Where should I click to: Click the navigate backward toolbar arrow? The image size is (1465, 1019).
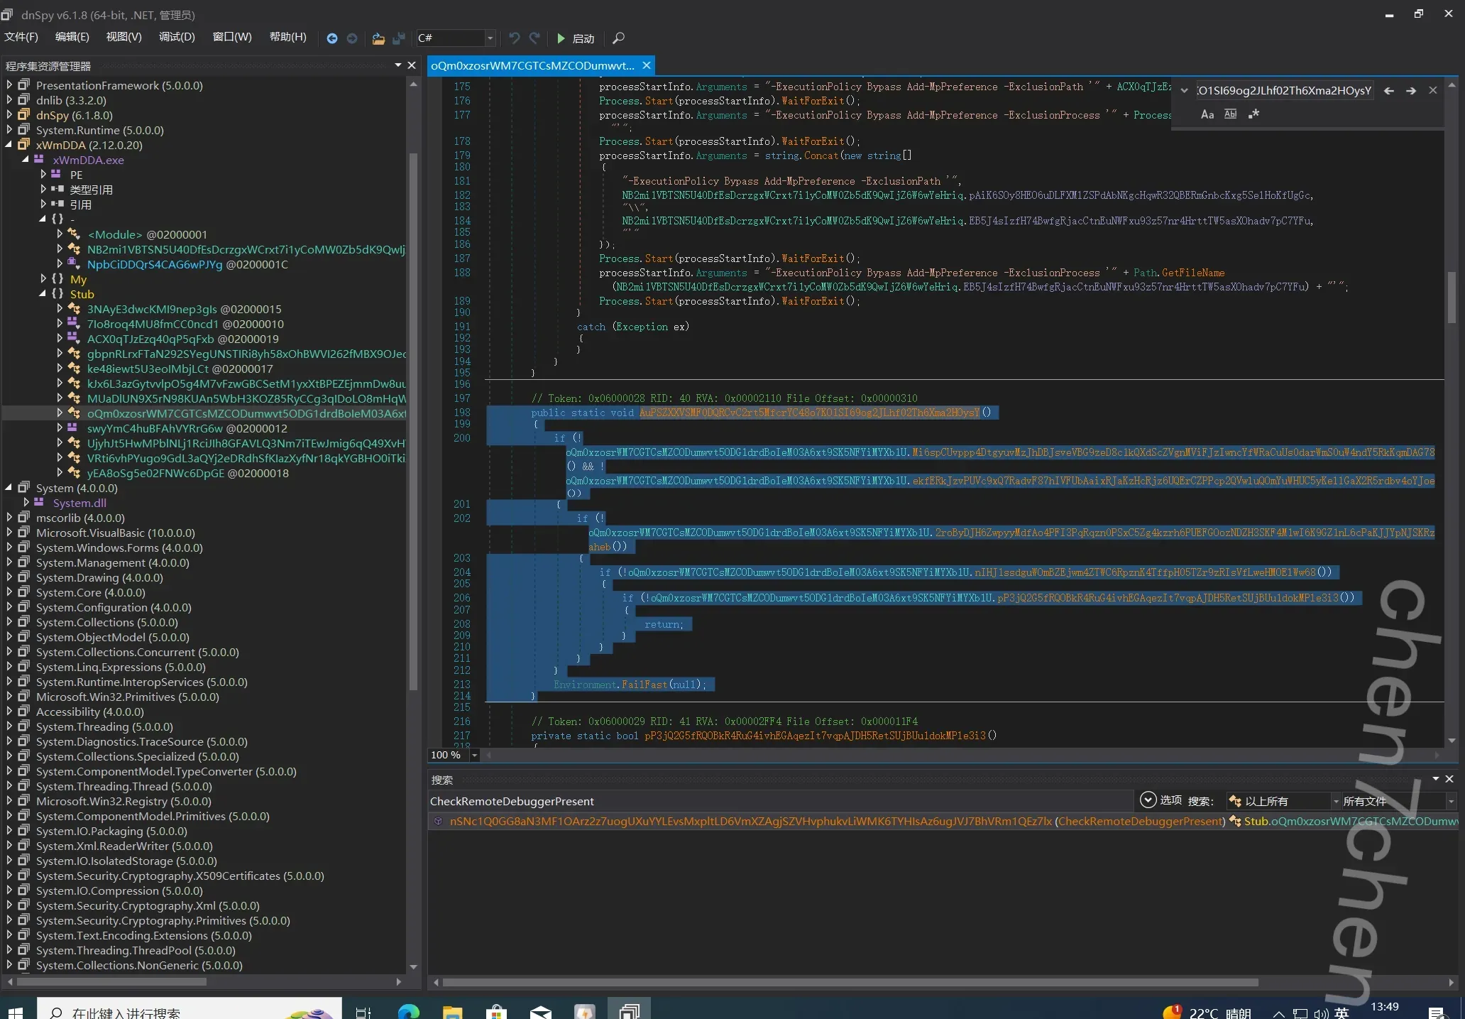tap(331, 38)
